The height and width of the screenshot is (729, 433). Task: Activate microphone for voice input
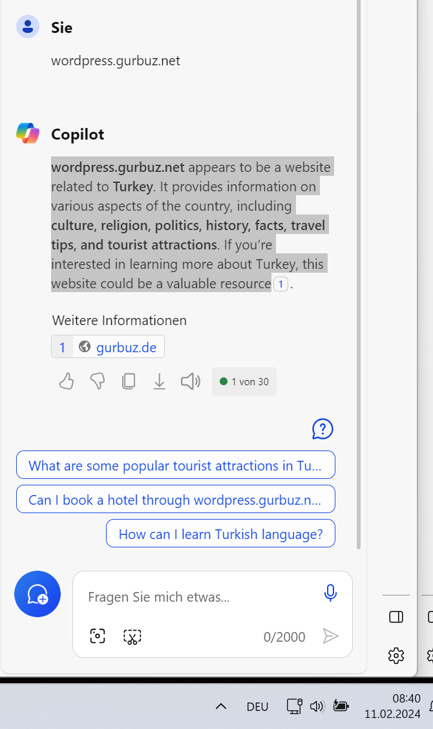[330, 593]
